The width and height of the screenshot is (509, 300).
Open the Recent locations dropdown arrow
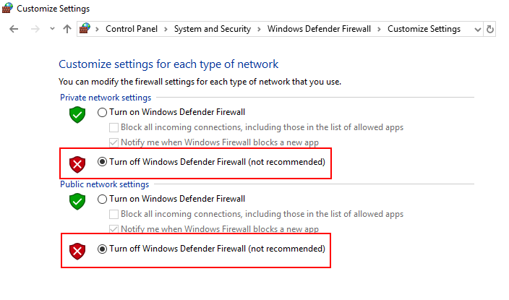52,29
